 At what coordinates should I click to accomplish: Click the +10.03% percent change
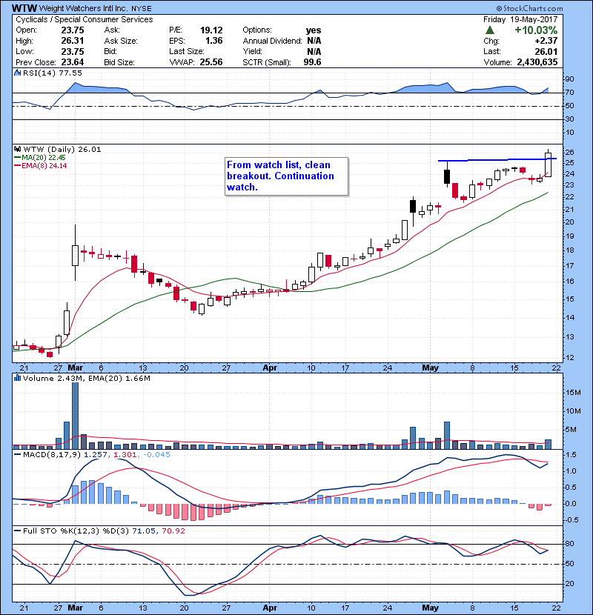click(x=536, y=30)
